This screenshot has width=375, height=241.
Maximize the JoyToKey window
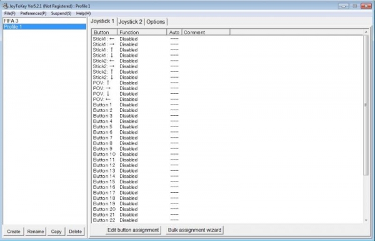(354, 6)
